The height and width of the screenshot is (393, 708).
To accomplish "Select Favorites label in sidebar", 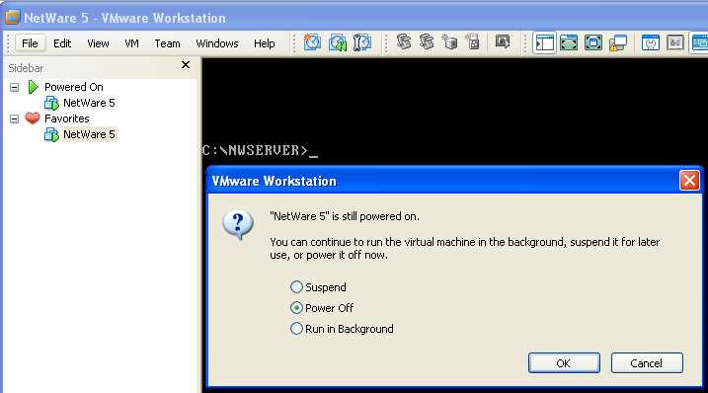I will 67,118.
